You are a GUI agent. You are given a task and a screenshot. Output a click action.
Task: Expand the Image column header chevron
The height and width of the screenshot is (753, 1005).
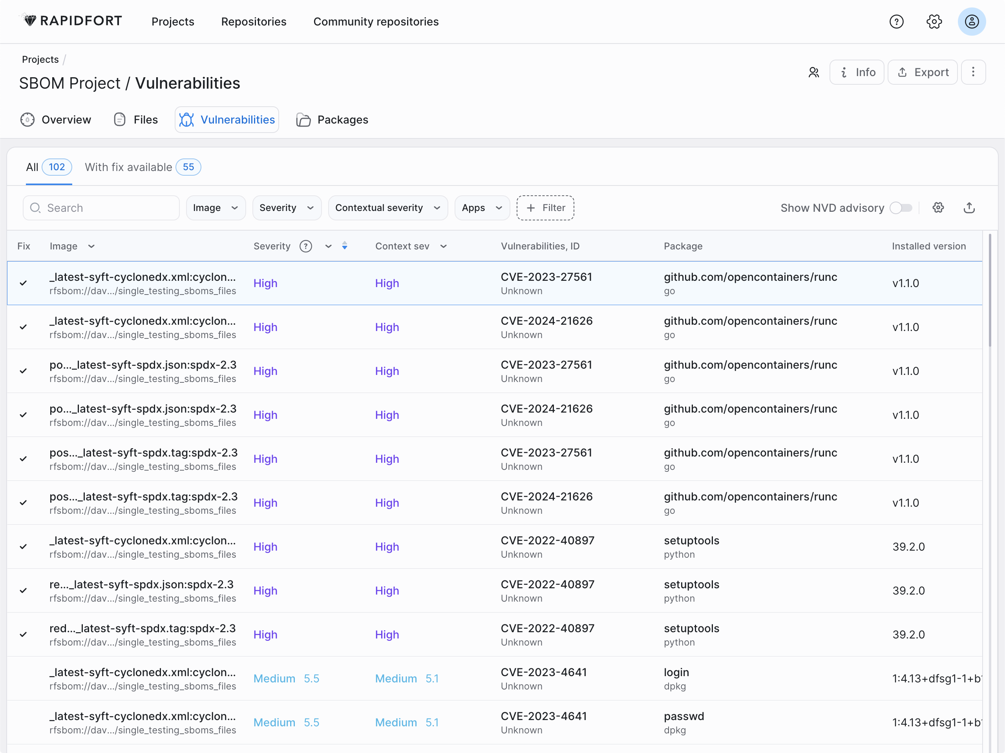coord(91,246)
